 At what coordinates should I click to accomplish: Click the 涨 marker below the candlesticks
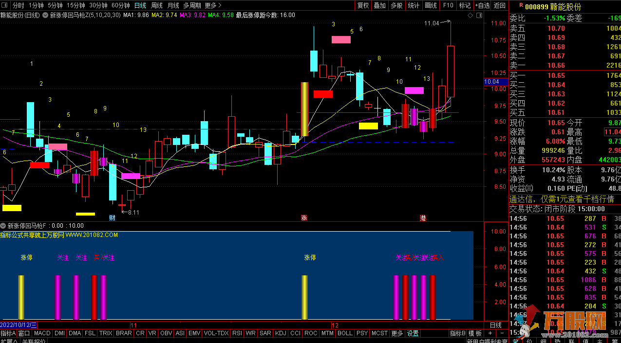(x=304, y=218)
